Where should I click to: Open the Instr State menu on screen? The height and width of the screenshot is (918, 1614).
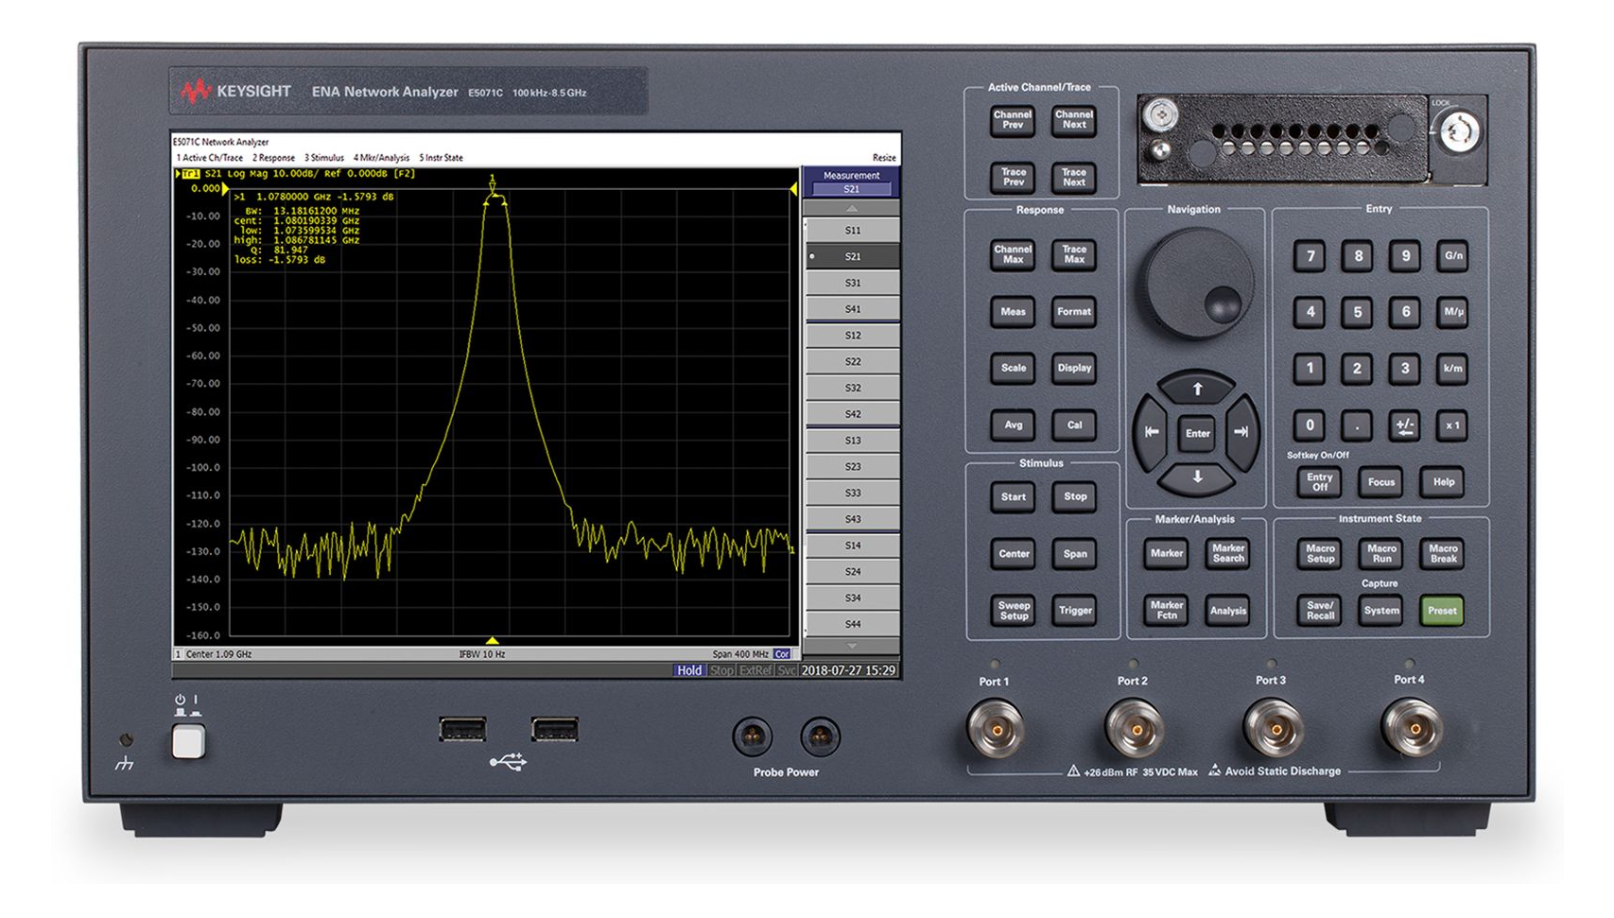pos(442,158)
